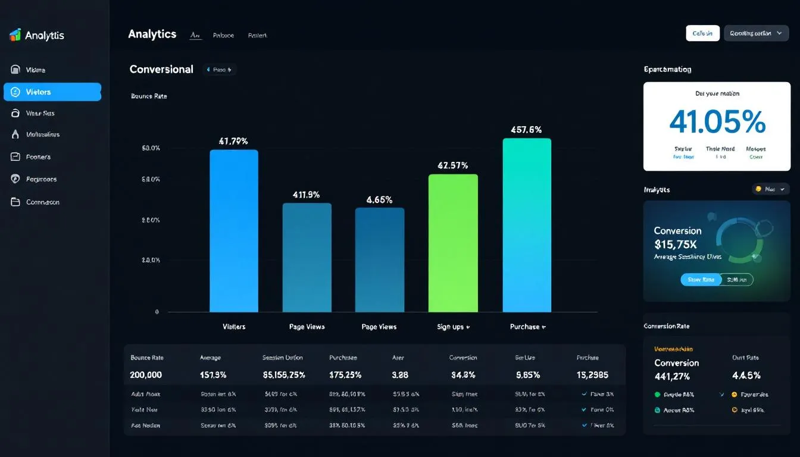Expand the Max dropdown next to Analytics heading
800x457 pixels.
pyautogui.click(x=771, y=189)
